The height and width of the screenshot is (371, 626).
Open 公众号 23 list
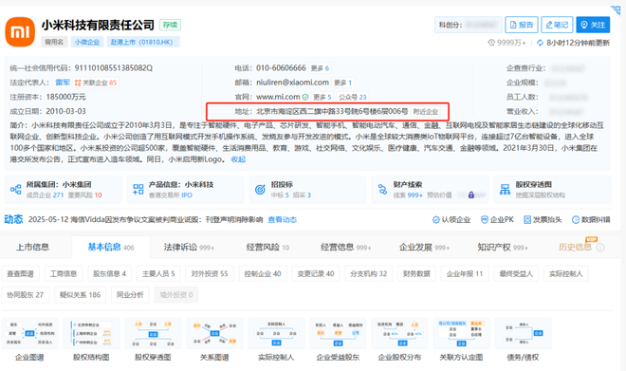tap(352, 97)
